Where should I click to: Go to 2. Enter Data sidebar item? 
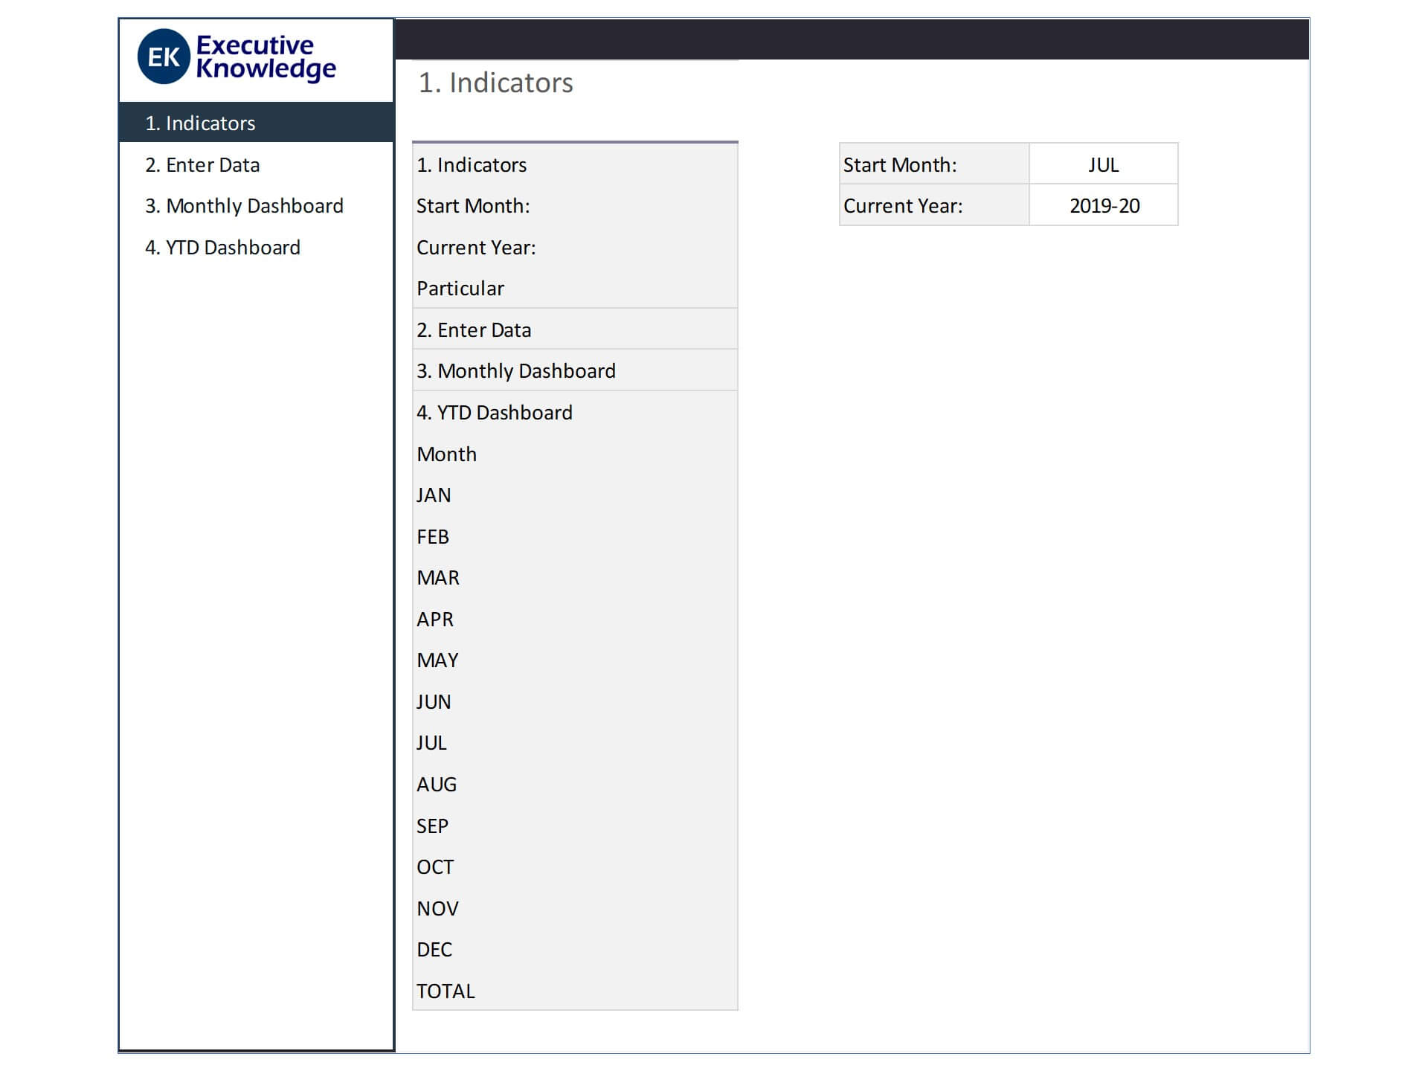tap(202, 165)
